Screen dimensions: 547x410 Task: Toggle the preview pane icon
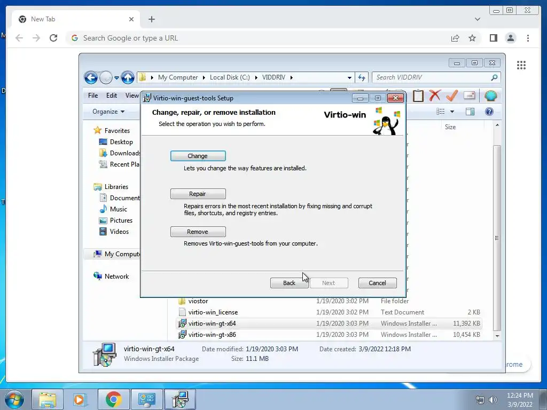[470, 112]
